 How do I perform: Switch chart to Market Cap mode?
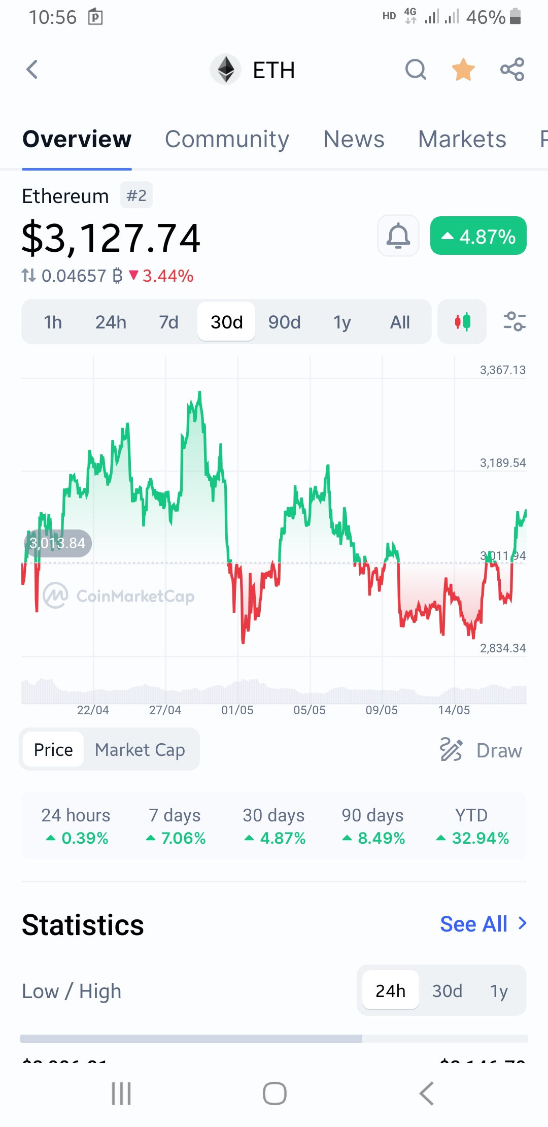click(x=140, y=749)
